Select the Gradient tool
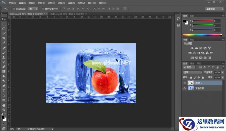Screen dimensions: 226x131 coord(4,72)
